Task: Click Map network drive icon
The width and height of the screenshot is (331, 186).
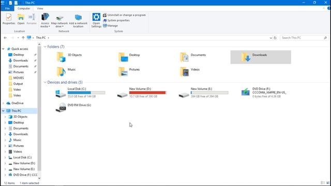Action: [x=59, y=21]
